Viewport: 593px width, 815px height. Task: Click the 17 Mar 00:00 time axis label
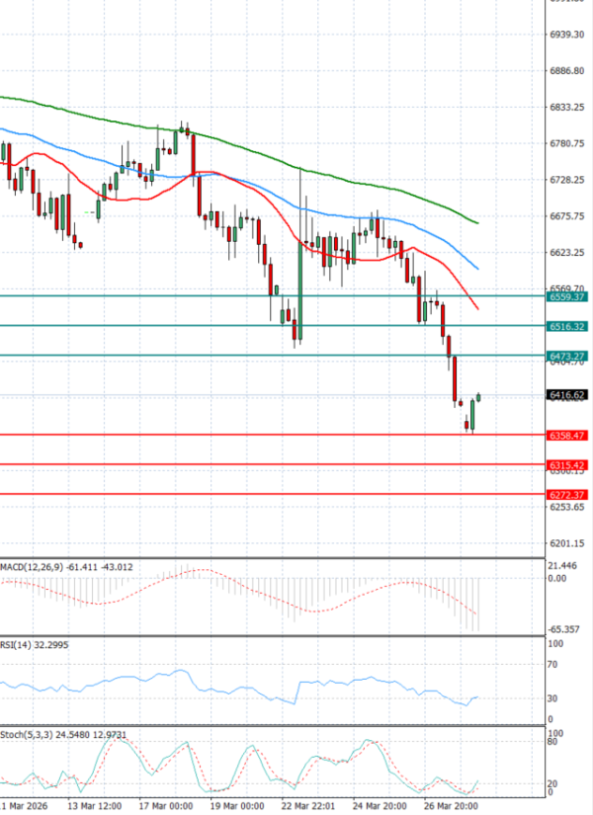166,805
